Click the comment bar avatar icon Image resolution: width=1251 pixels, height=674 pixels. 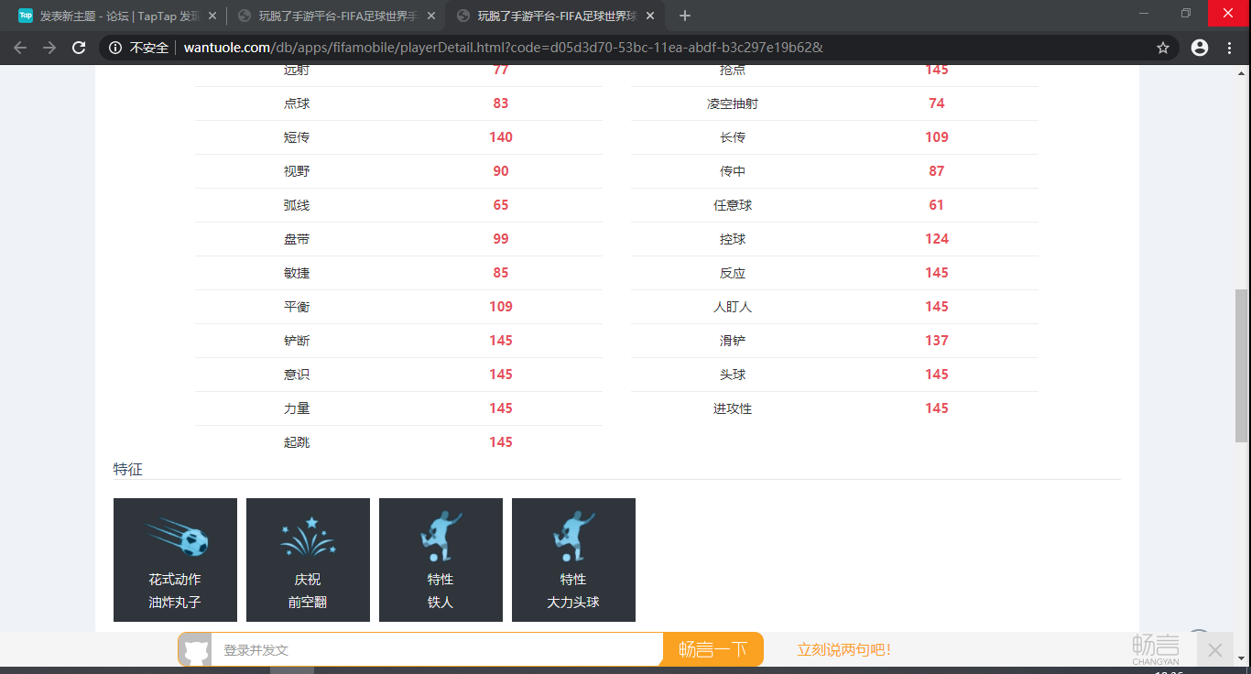(195, 649)
